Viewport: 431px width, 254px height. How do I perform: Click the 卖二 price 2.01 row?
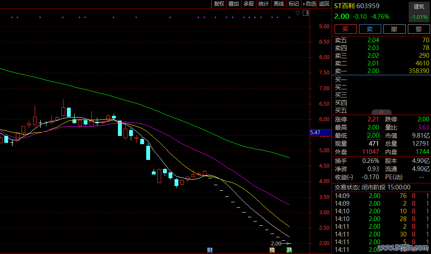382,63
